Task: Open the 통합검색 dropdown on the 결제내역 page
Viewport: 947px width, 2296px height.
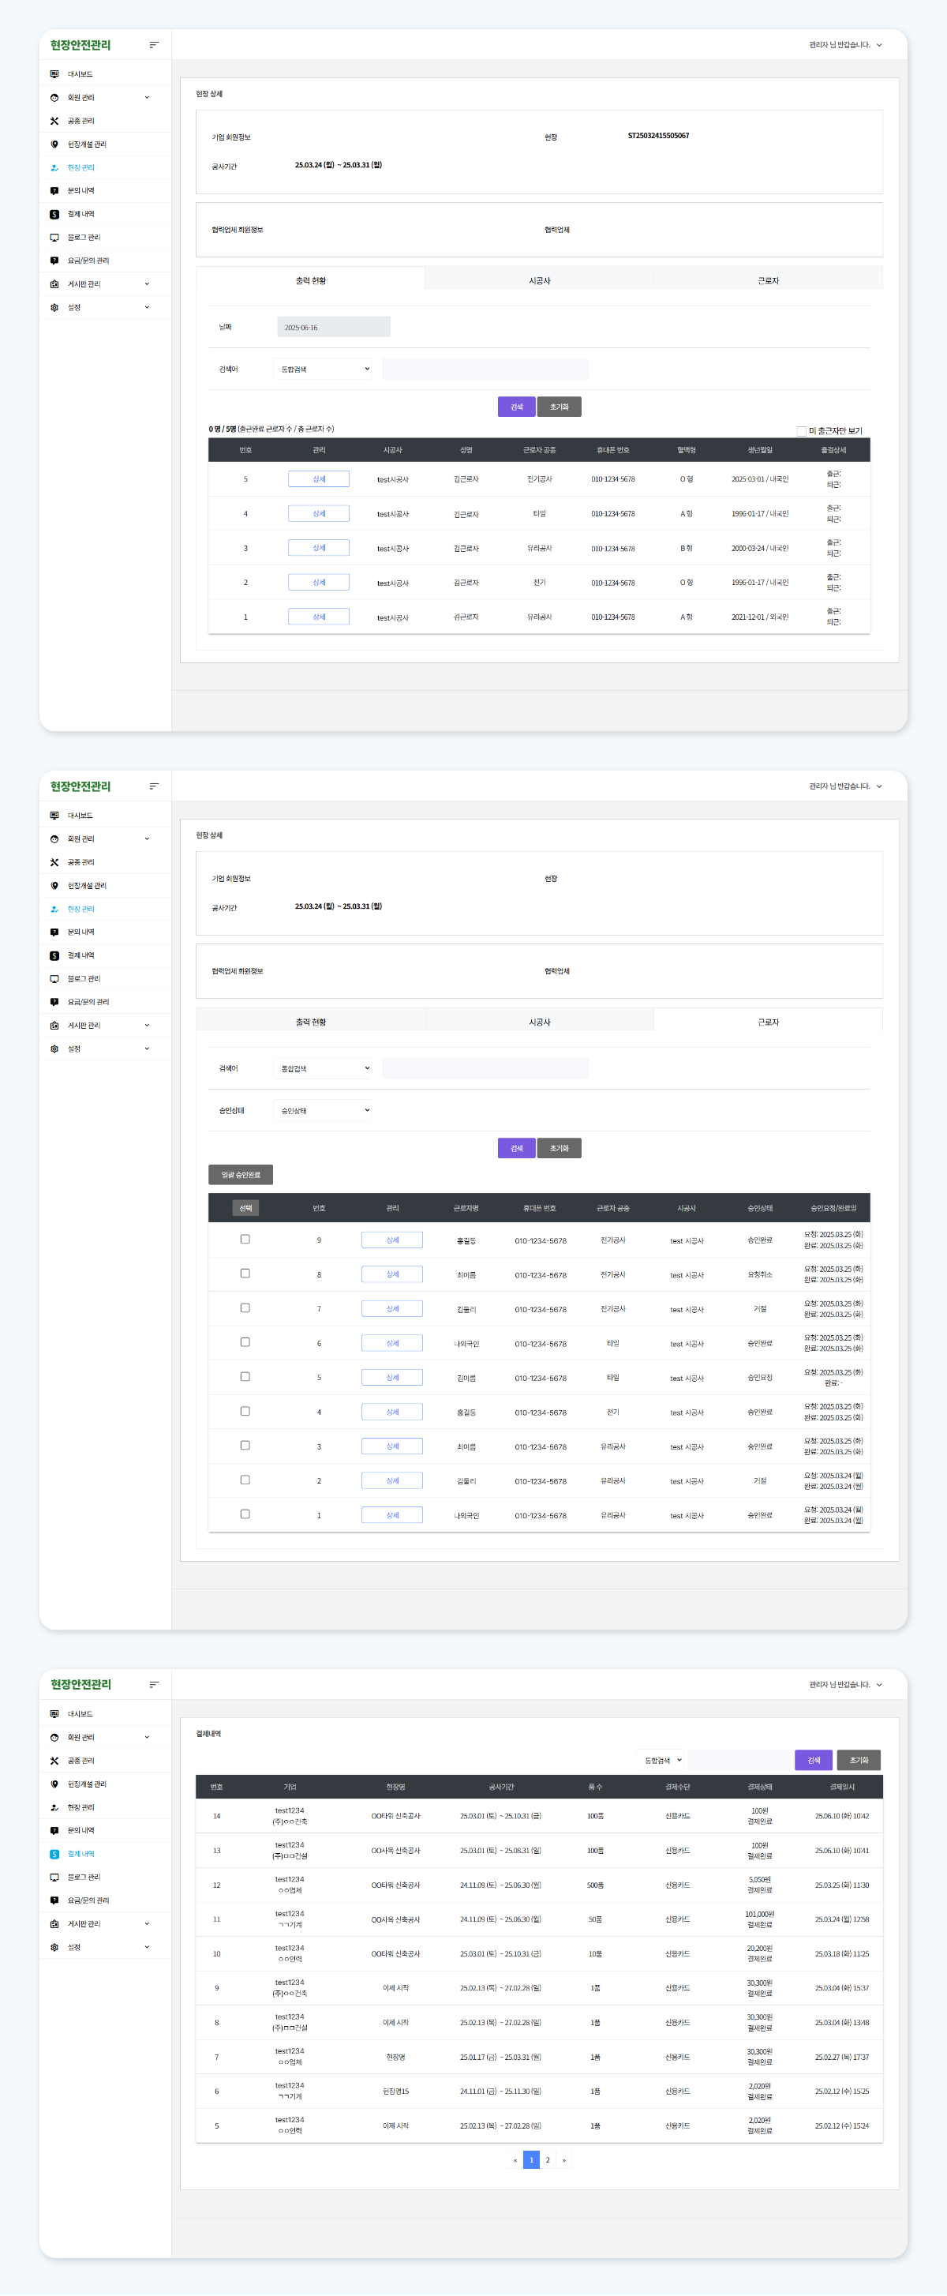Action: point(663,1761)
